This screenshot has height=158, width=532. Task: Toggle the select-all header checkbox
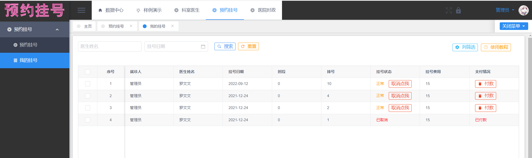(x=88, y=72)
